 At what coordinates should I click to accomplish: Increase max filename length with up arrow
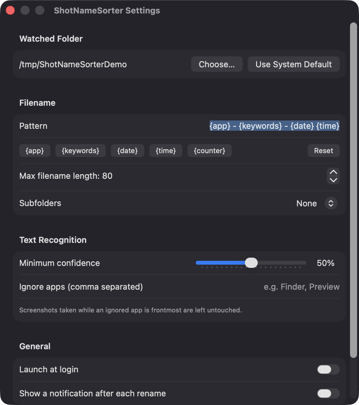[333, 172]
